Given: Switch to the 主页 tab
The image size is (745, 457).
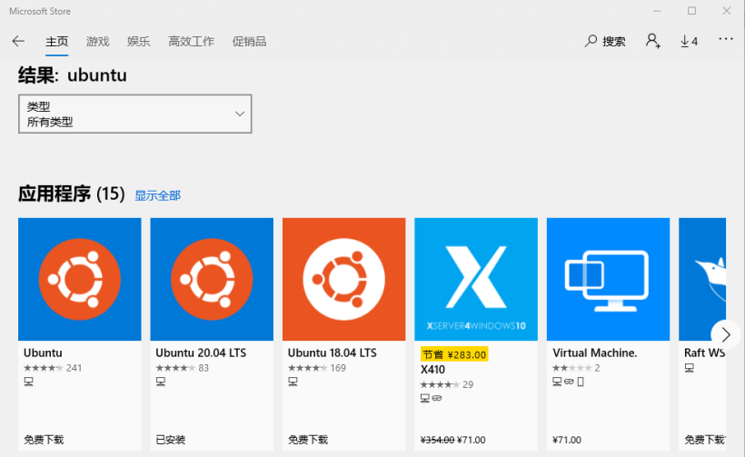Looking at the screenshot, I should (57, 41).
